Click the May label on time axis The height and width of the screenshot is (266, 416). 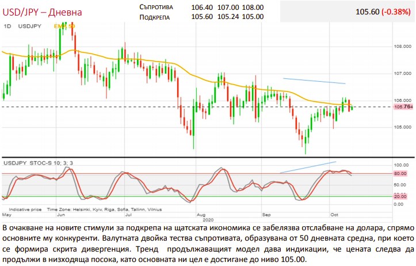click(7, 215)
